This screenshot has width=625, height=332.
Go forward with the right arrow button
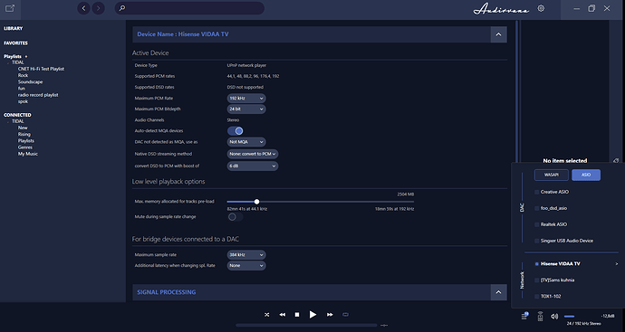click(x=99, y=8)
